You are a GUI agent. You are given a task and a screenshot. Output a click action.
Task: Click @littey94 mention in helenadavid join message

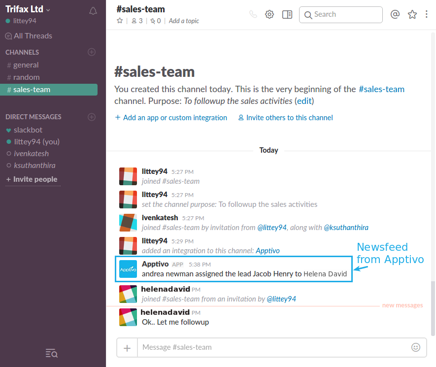point(281,299)
